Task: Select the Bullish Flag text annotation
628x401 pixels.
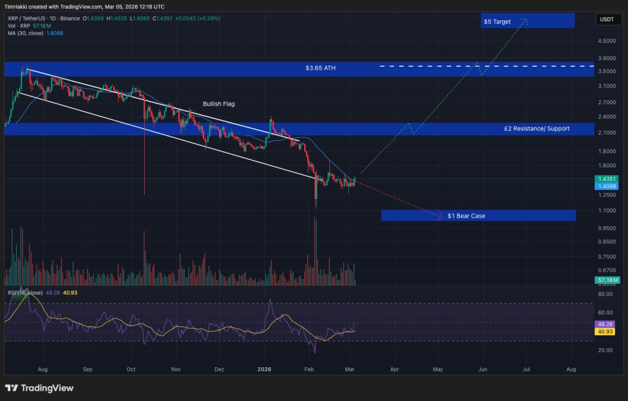Action: pyautogui.click(x=219, y=104)
